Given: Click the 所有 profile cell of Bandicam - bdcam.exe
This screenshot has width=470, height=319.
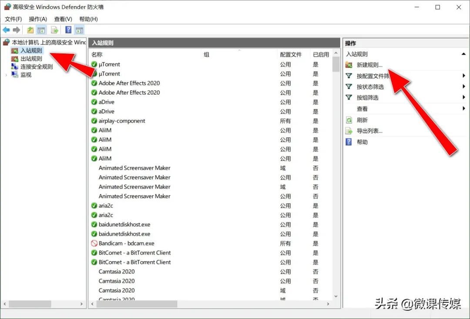Looking at the screenshot, I should tap(285, 243).
